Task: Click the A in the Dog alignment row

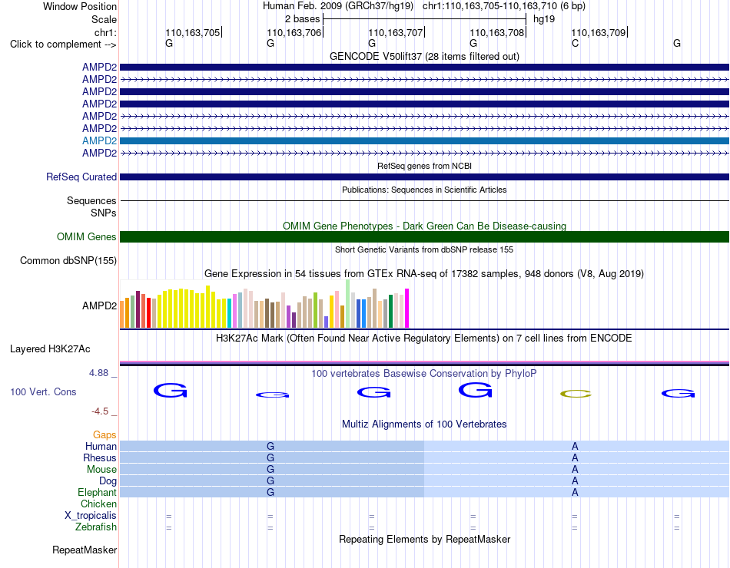Action: click(575, 480)
